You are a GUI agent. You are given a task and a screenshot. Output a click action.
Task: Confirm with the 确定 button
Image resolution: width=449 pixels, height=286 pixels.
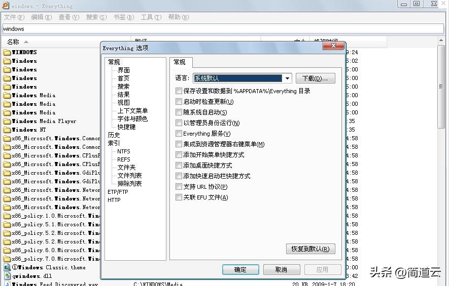(x=240, y=269)
